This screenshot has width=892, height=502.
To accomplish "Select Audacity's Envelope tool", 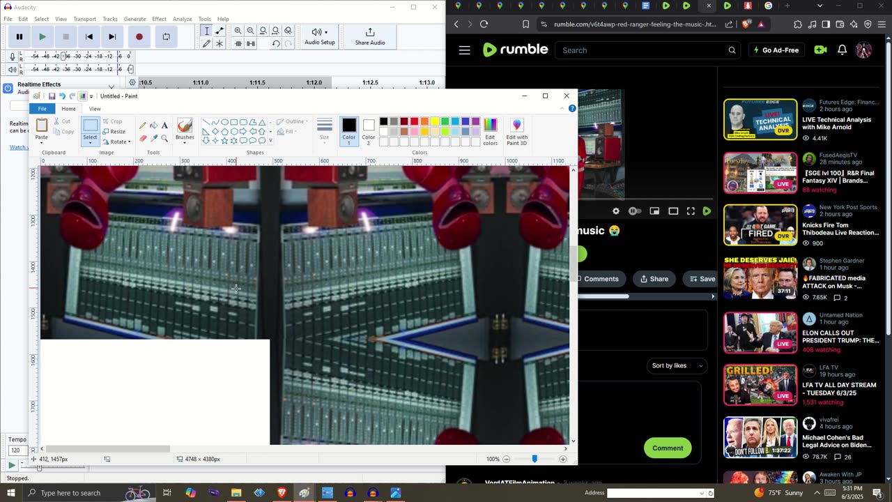I will point(220,31).
